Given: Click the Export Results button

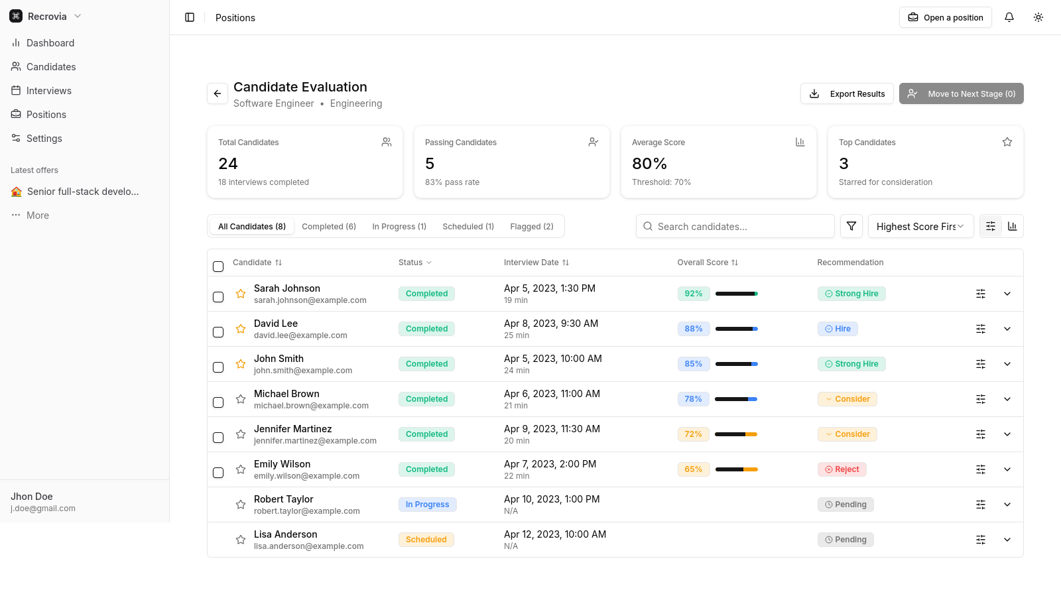Looking at the screenshot, I should point(847,93).
